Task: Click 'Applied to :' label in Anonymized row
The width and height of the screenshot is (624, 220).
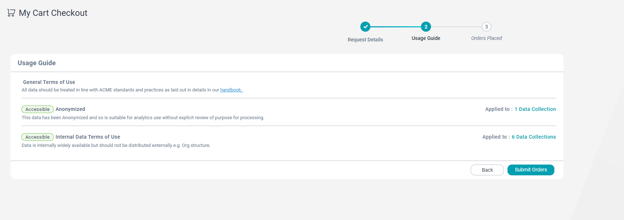Action: click(499, 109)
